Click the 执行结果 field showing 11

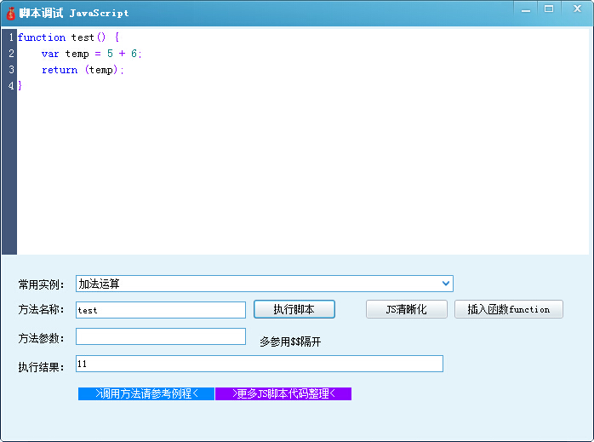[x=260, y=364]
